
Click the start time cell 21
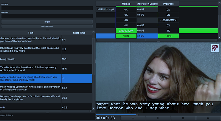click(x=77, y=78)
